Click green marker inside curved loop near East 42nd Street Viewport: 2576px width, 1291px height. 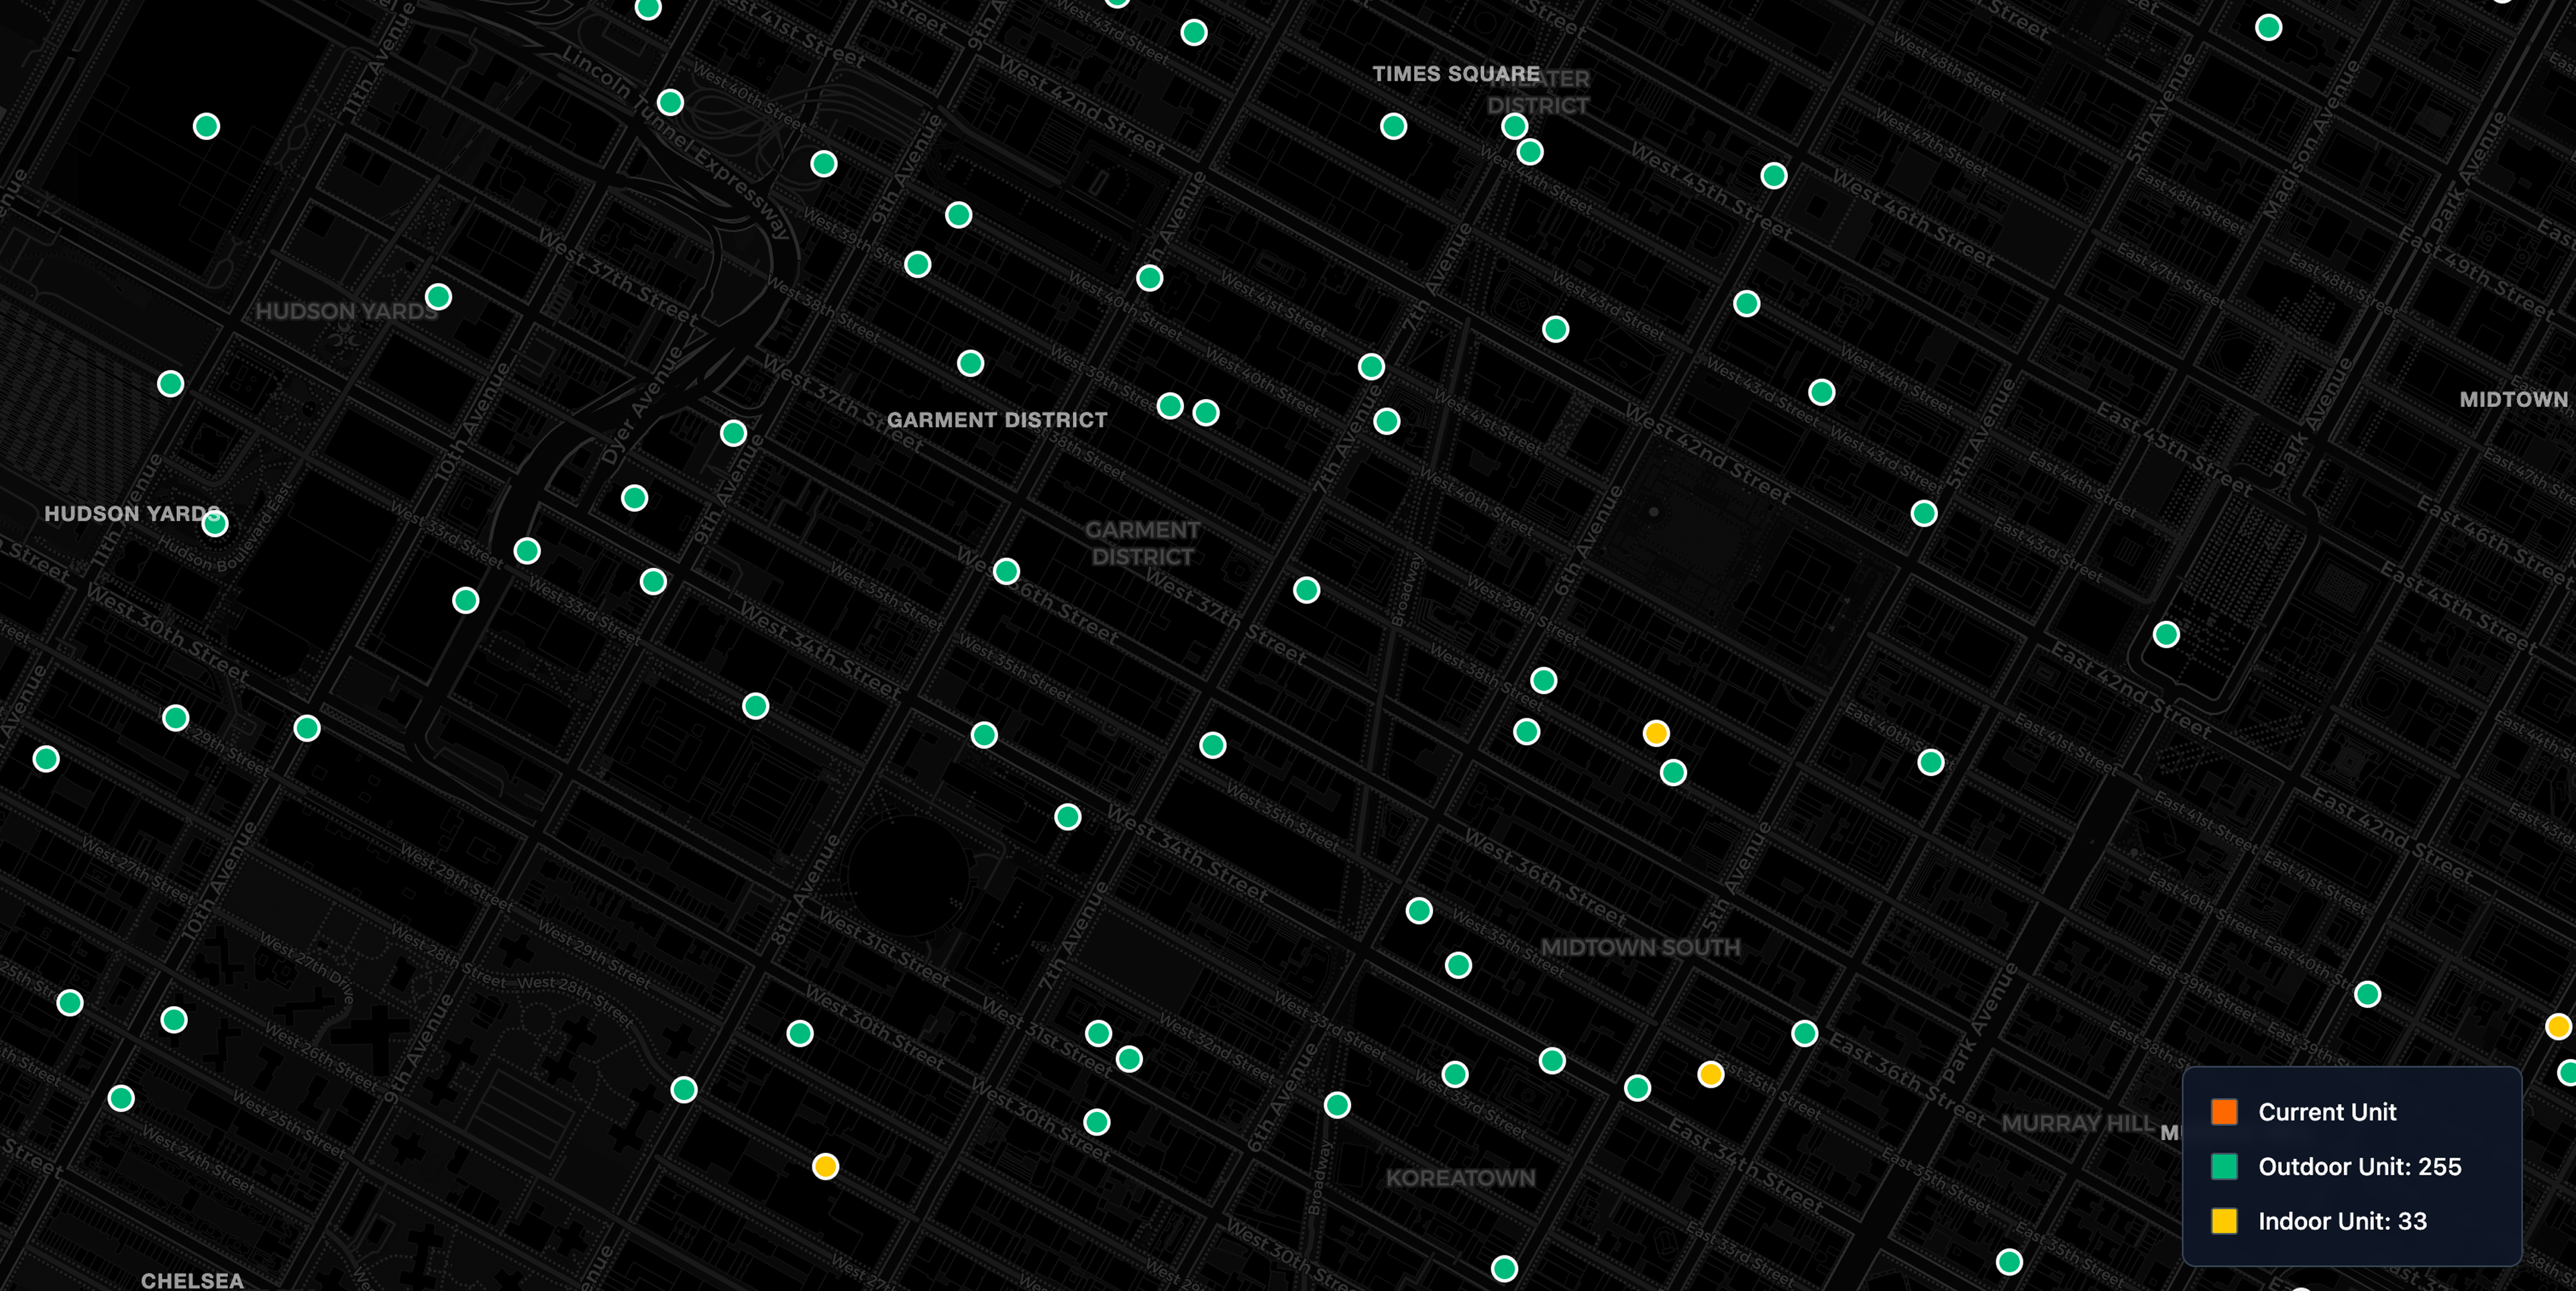(2166, 635)
